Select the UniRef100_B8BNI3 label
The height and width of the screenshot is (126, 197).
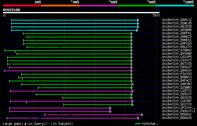tap(177, 77)
